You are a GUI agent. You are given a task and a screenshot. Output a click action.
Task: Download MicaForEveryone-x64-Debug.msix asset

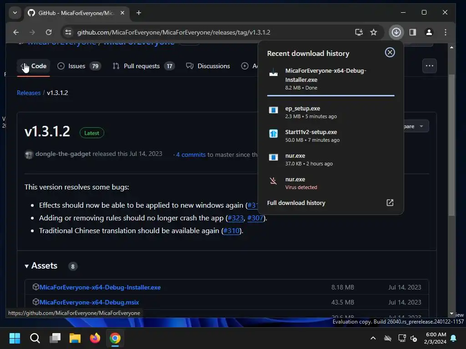89,302
